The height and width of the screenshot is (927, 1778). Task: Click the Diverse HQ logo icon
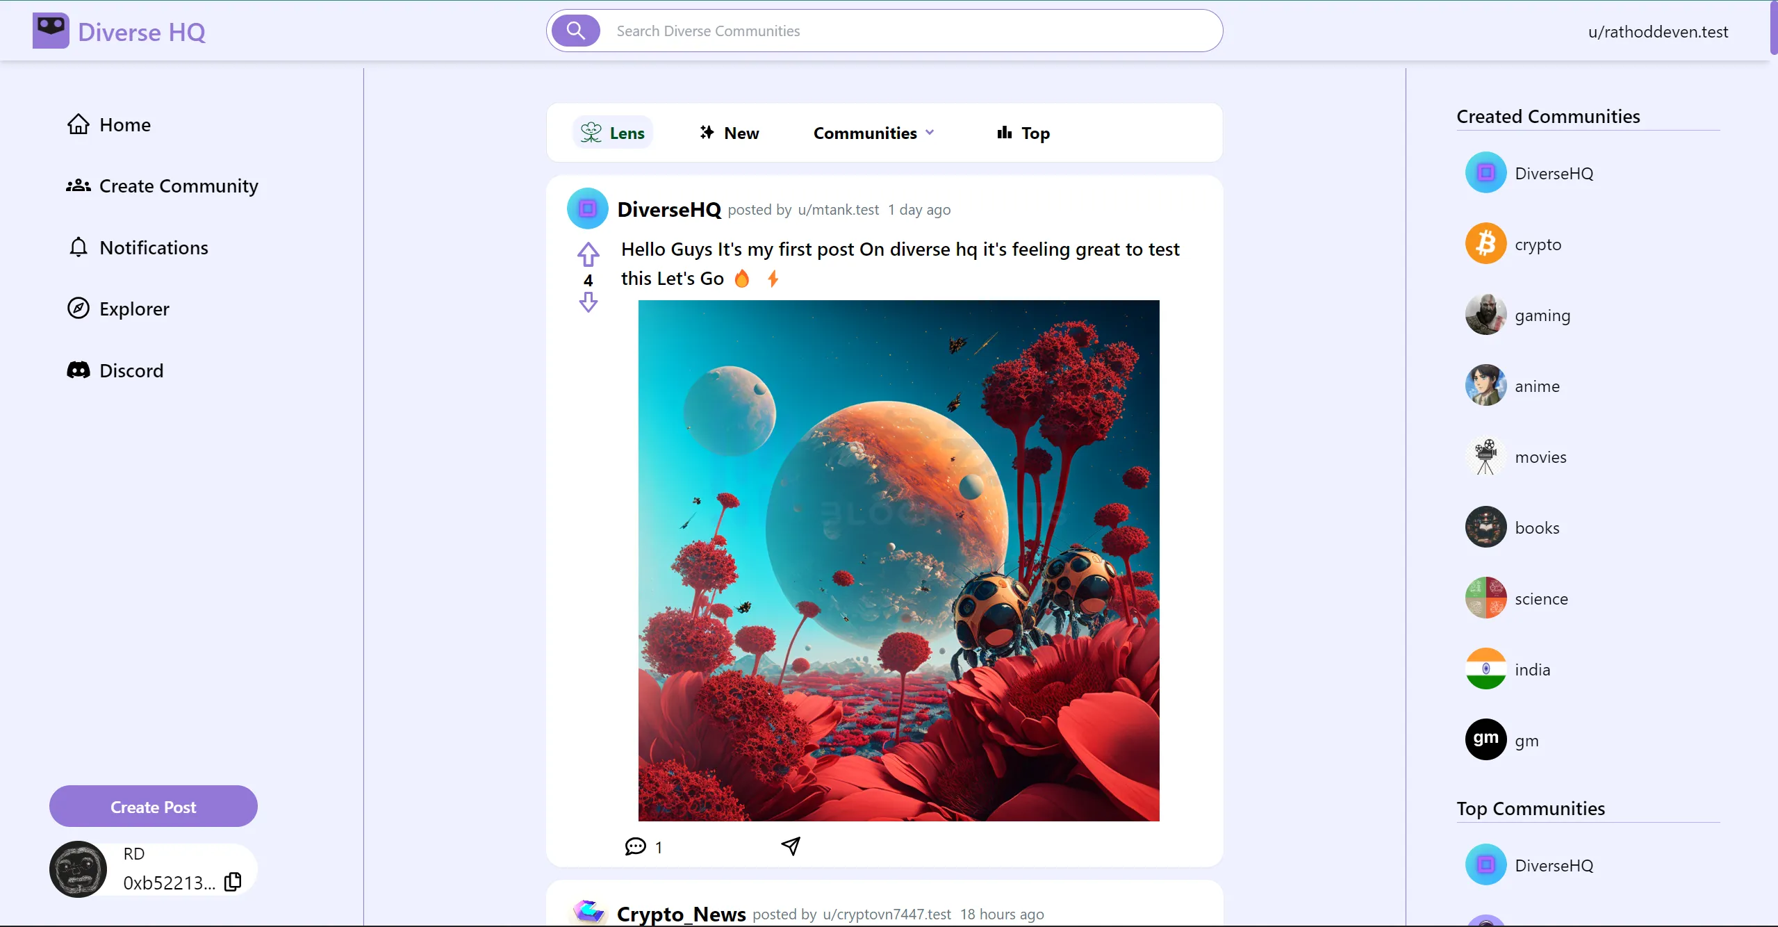[x=51, y=31]
